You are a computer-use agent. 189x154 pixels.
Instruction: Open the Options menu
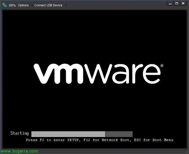[23, 5]
